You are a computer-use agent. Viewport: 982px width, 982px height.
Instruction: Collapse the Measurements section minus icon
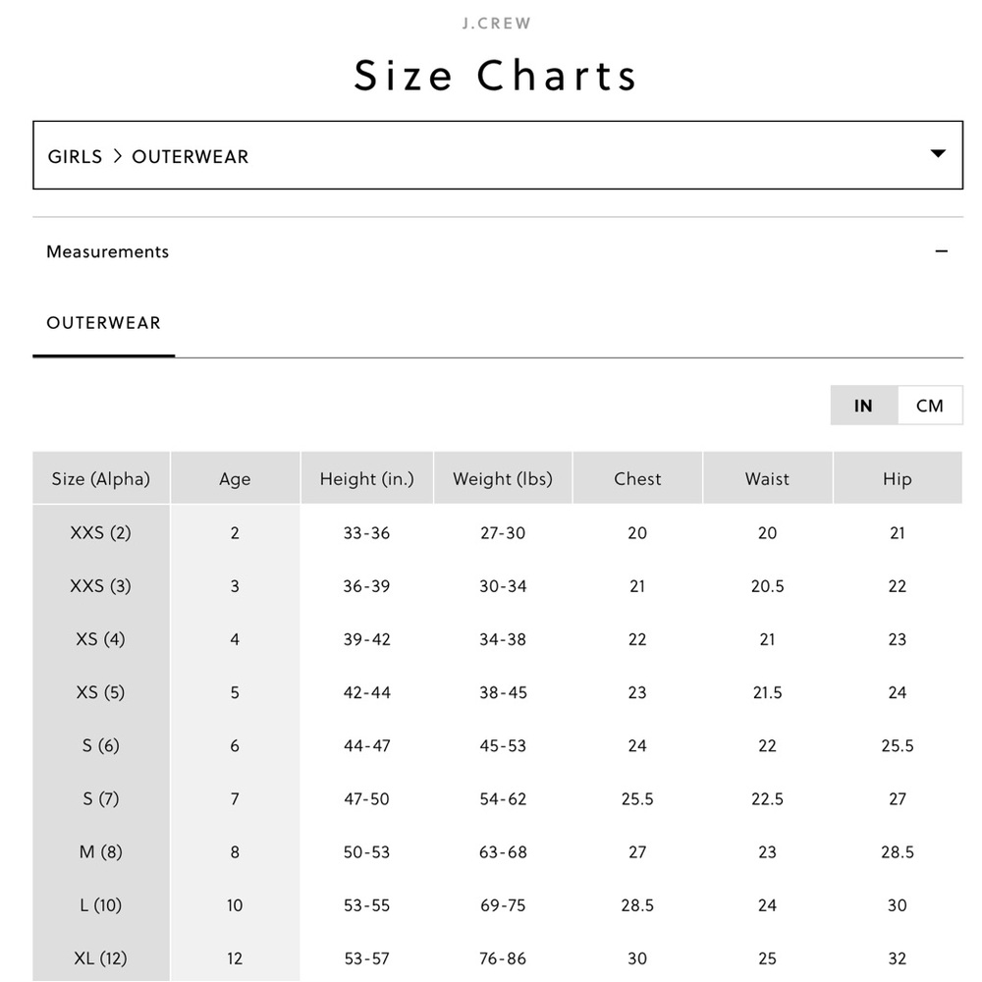click(942, 251)
